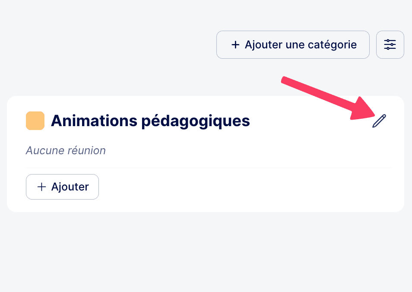Image resolution: width=412 pixels, height=292 pixels.
Task: Select the category title Animations pédagogiques
Action: click(150, 121)
